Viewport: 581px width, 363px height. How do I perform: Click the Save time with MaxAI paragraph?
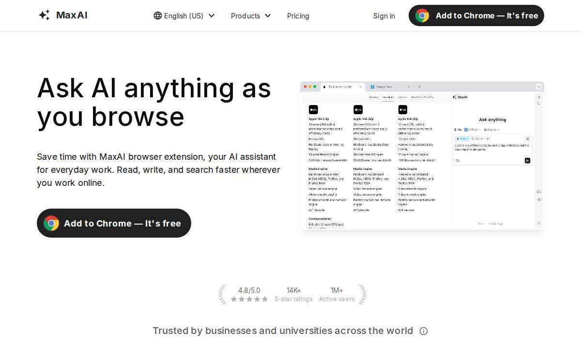pos(158,170)
